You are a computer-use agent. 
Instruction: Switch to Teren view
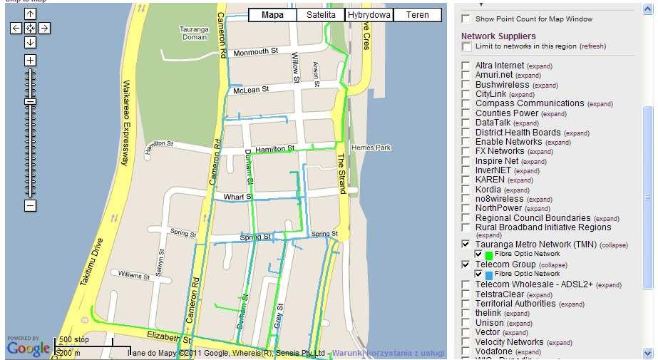pos(418,15)
